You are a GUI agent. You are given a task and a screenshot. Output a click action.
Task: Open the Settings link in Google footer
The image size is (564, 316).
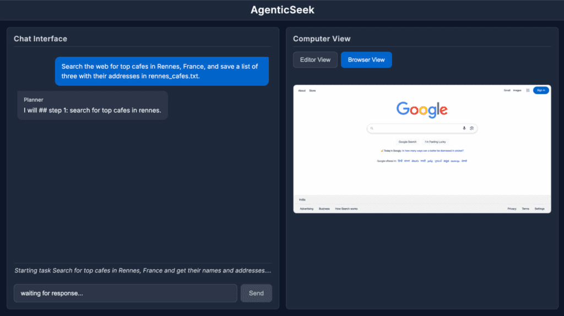pyautogui.click(x=539, y=209)
